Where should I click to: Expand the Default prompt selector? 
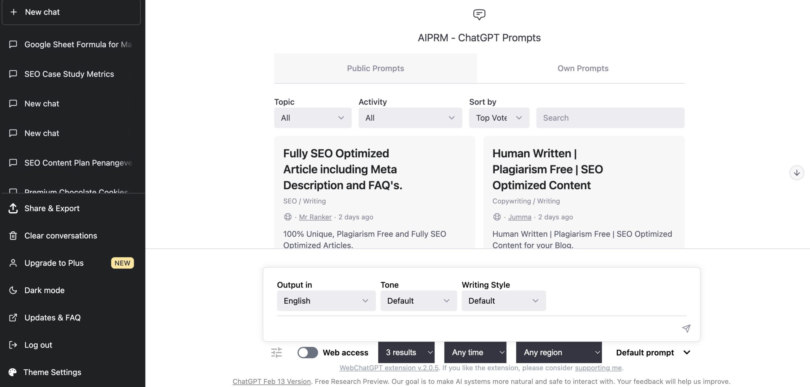pyautogui.click(x=653, y=353)
